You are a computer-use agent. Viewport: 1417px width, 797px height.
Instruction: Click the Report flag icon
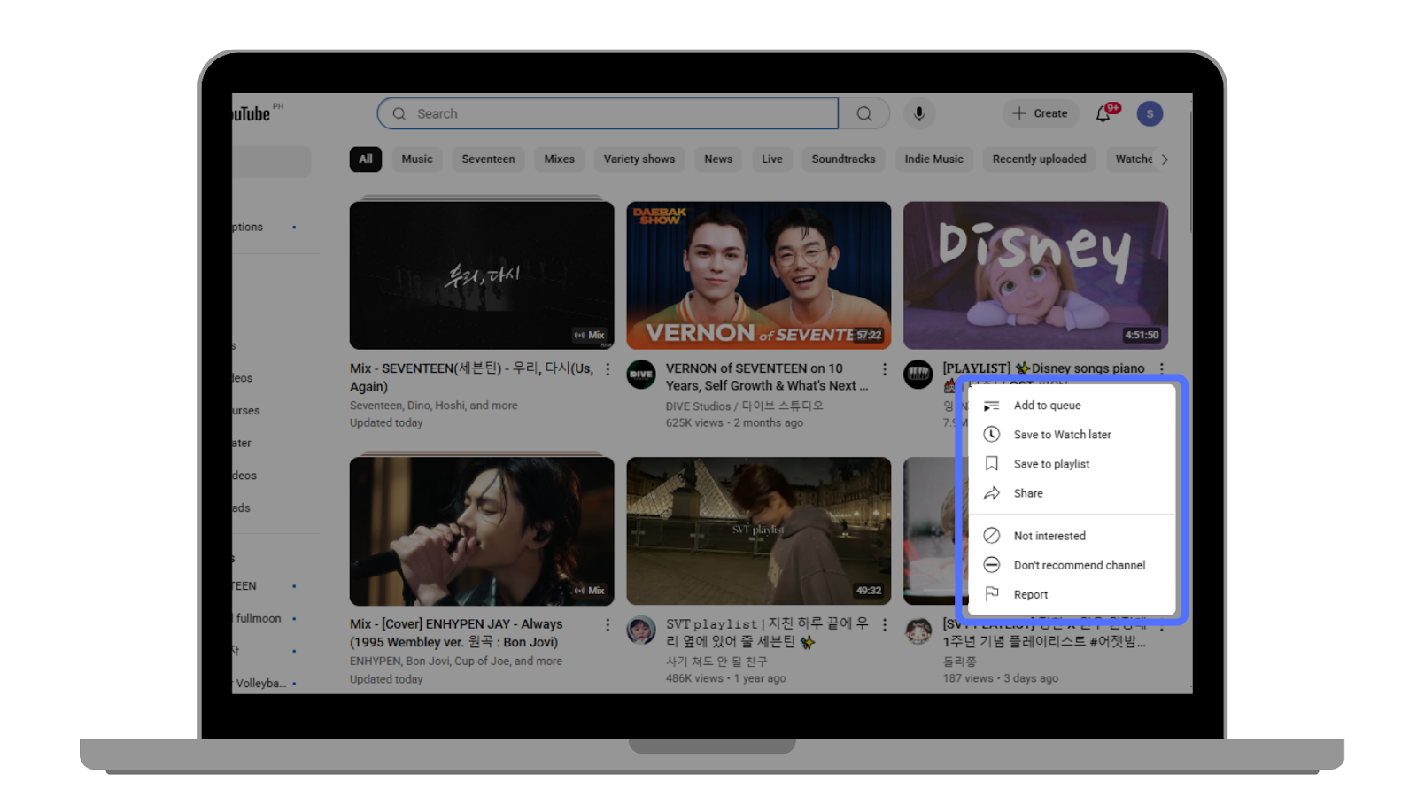coord(992,594)
